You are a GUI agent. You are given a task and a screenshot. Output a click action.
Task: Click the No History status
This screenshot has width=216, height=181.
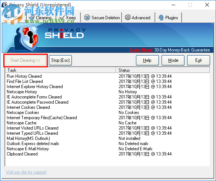(x=128, y=92)
